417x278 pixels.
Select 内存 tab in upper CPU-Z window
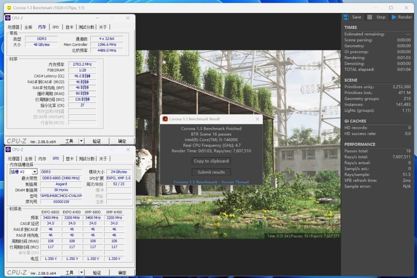tap(42, 27)
